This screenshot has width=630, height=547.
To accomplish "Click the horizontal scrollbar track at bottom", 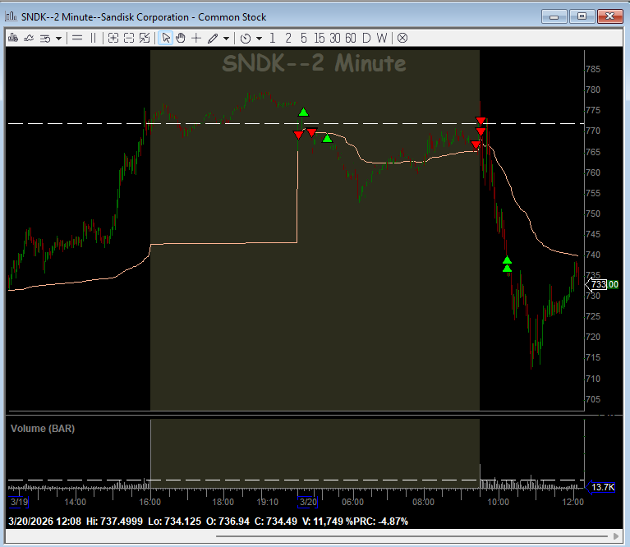I will [412, 536].
